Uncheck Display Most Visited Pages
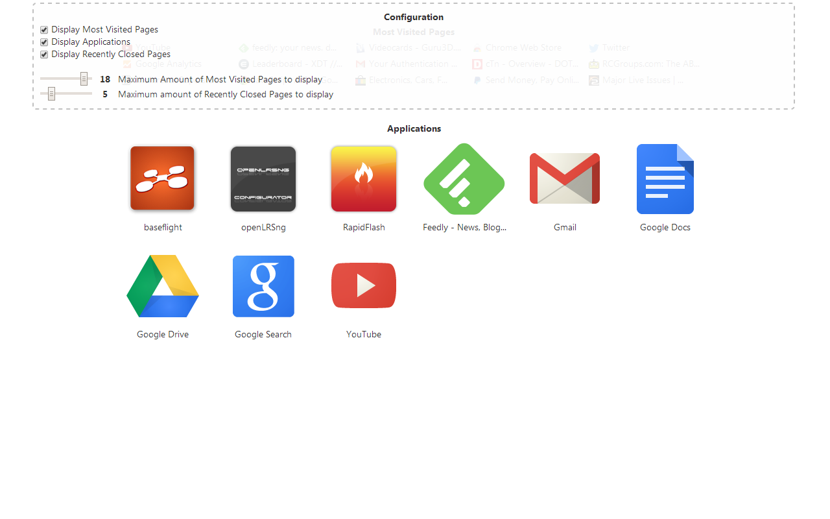The image size is (830, 519). pos(44,30)
